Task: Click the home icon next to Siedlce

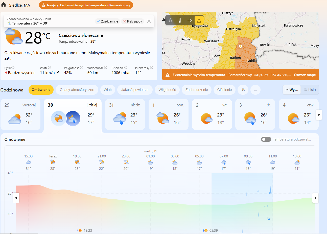Action: click(x=4, y=5)
